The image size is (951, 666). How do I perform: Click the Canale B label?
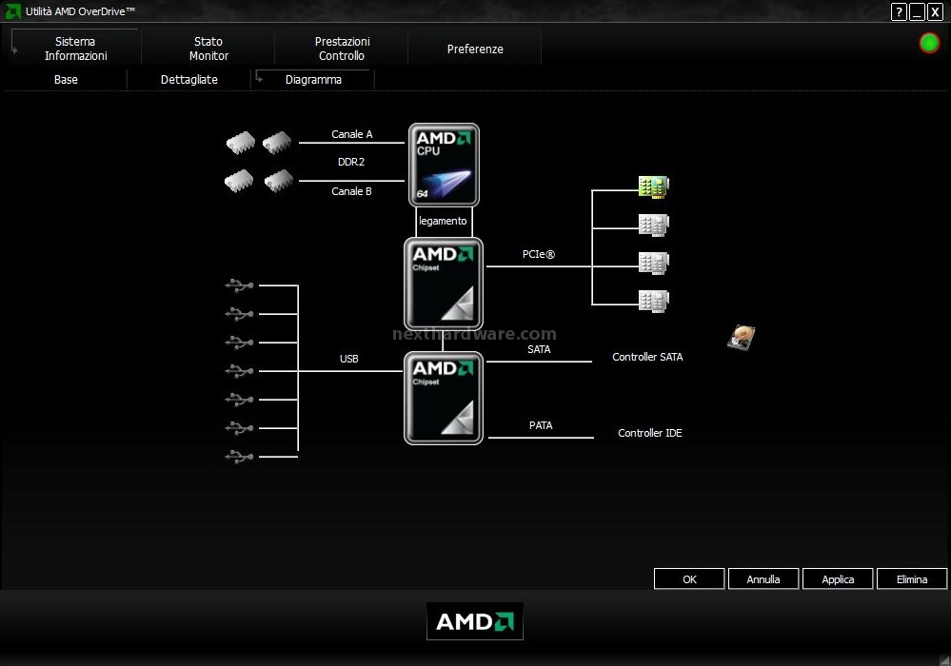point(351,191)
